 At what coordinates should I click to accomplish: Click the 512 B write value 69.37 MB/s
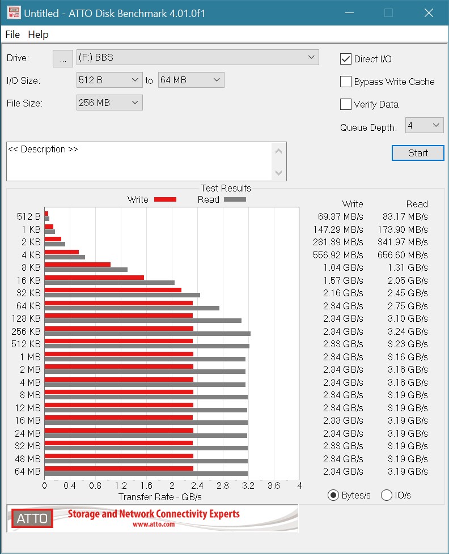tap(341, 216)
